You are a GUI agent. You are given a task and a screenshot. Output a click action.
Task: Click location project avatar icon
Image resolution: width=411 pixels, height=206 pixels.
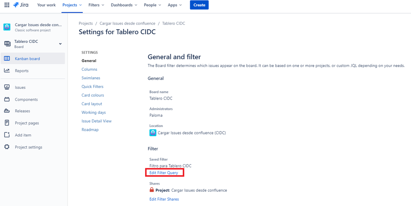(153, 133)
